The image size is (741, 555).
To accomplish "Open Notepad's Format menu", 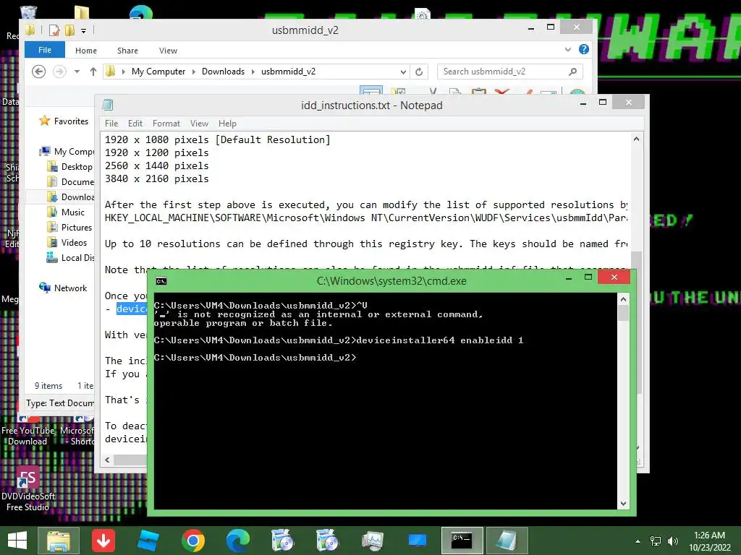I will tap(166, 123).
